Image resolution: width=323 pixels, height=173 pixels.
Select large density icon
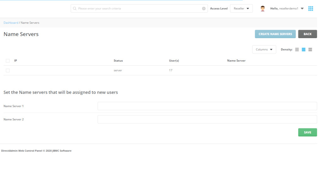click(310, 50)
